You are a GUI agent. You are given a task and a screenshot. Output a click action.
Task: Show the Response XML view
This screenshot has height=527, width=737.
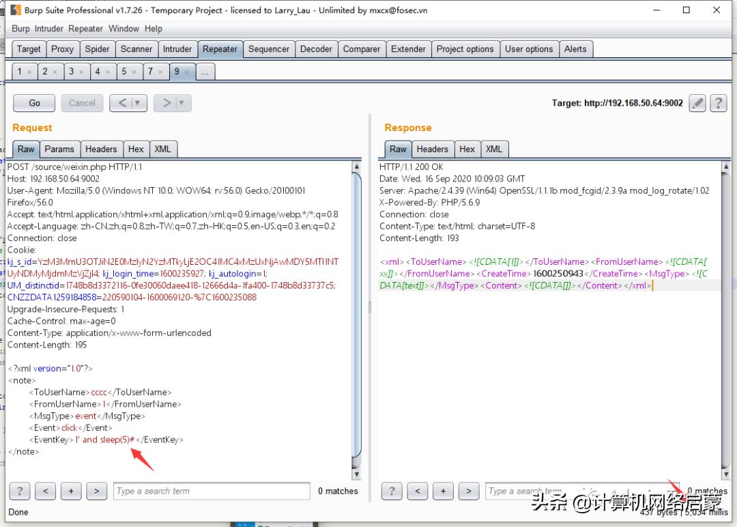pyautogui.click(x=494, y=149)
